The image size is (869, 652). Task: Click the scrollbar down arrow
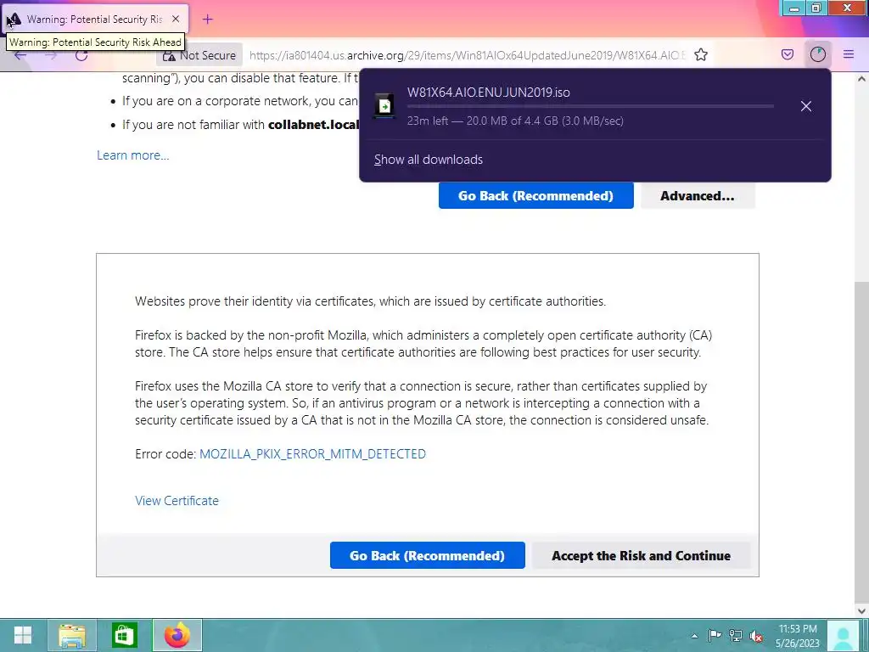click(862, 611)
